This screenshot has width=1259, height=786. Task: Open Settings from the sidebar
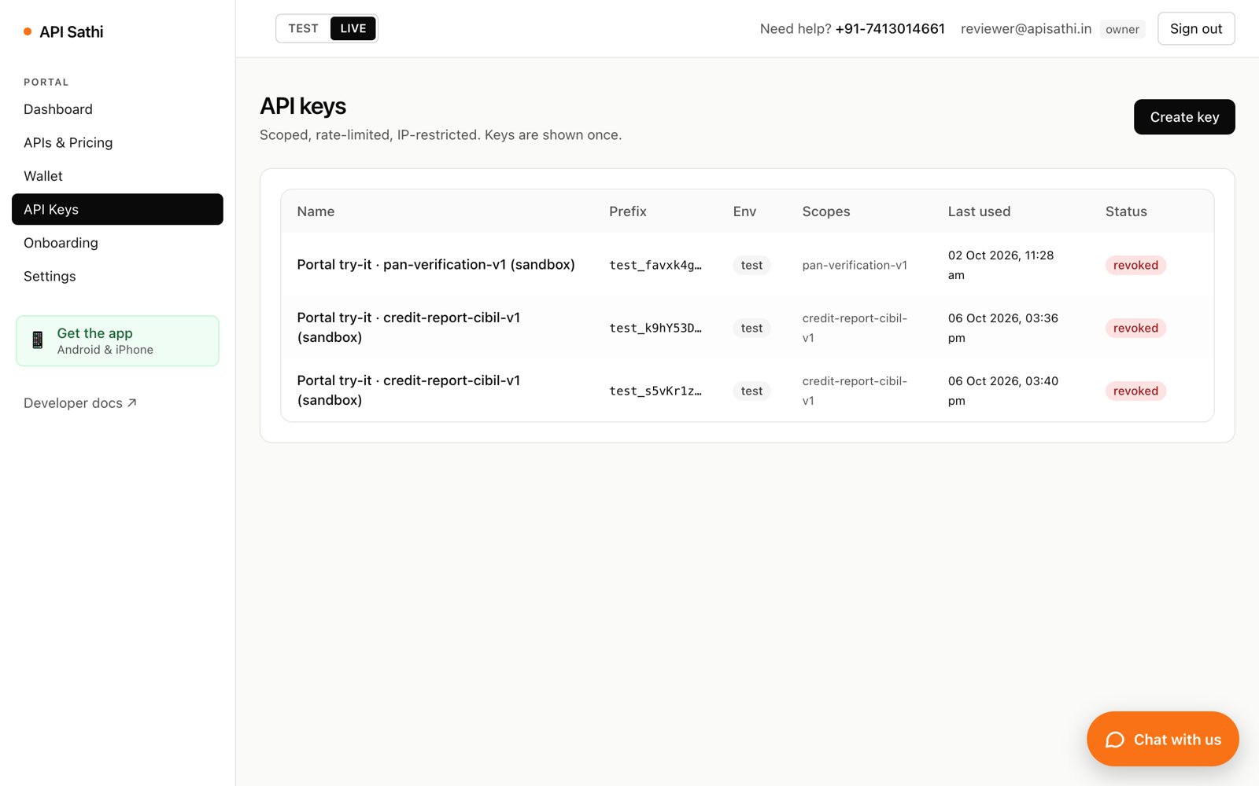pos(117,276)
